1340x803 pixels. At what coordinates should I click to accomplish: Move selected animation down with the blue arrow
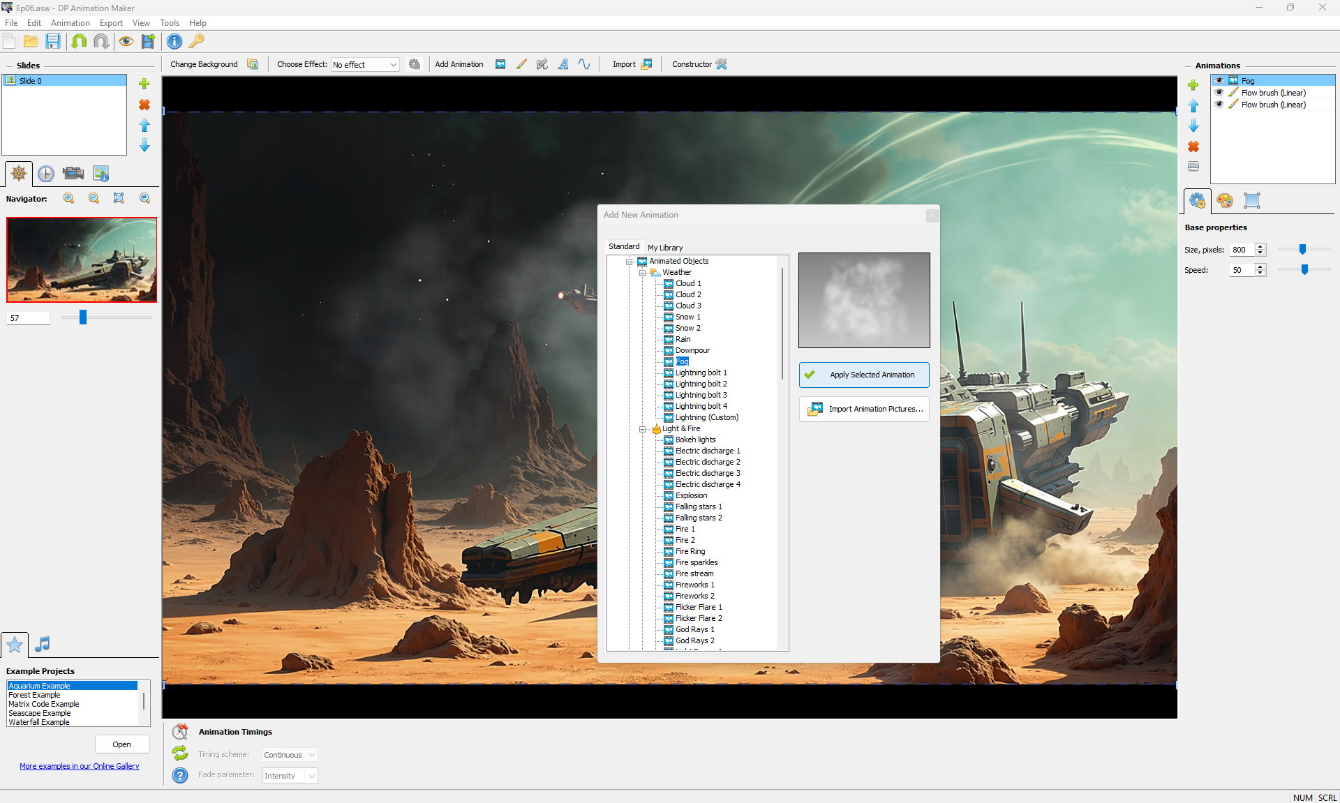pos(1193,126)
